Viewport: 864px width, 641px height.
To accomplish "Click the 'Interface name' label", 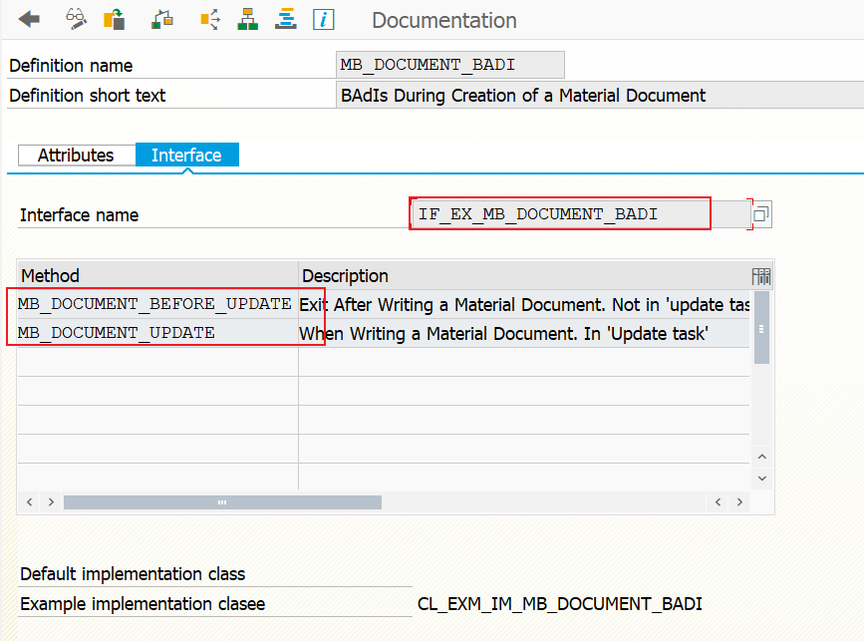I will tap(80, 215).
